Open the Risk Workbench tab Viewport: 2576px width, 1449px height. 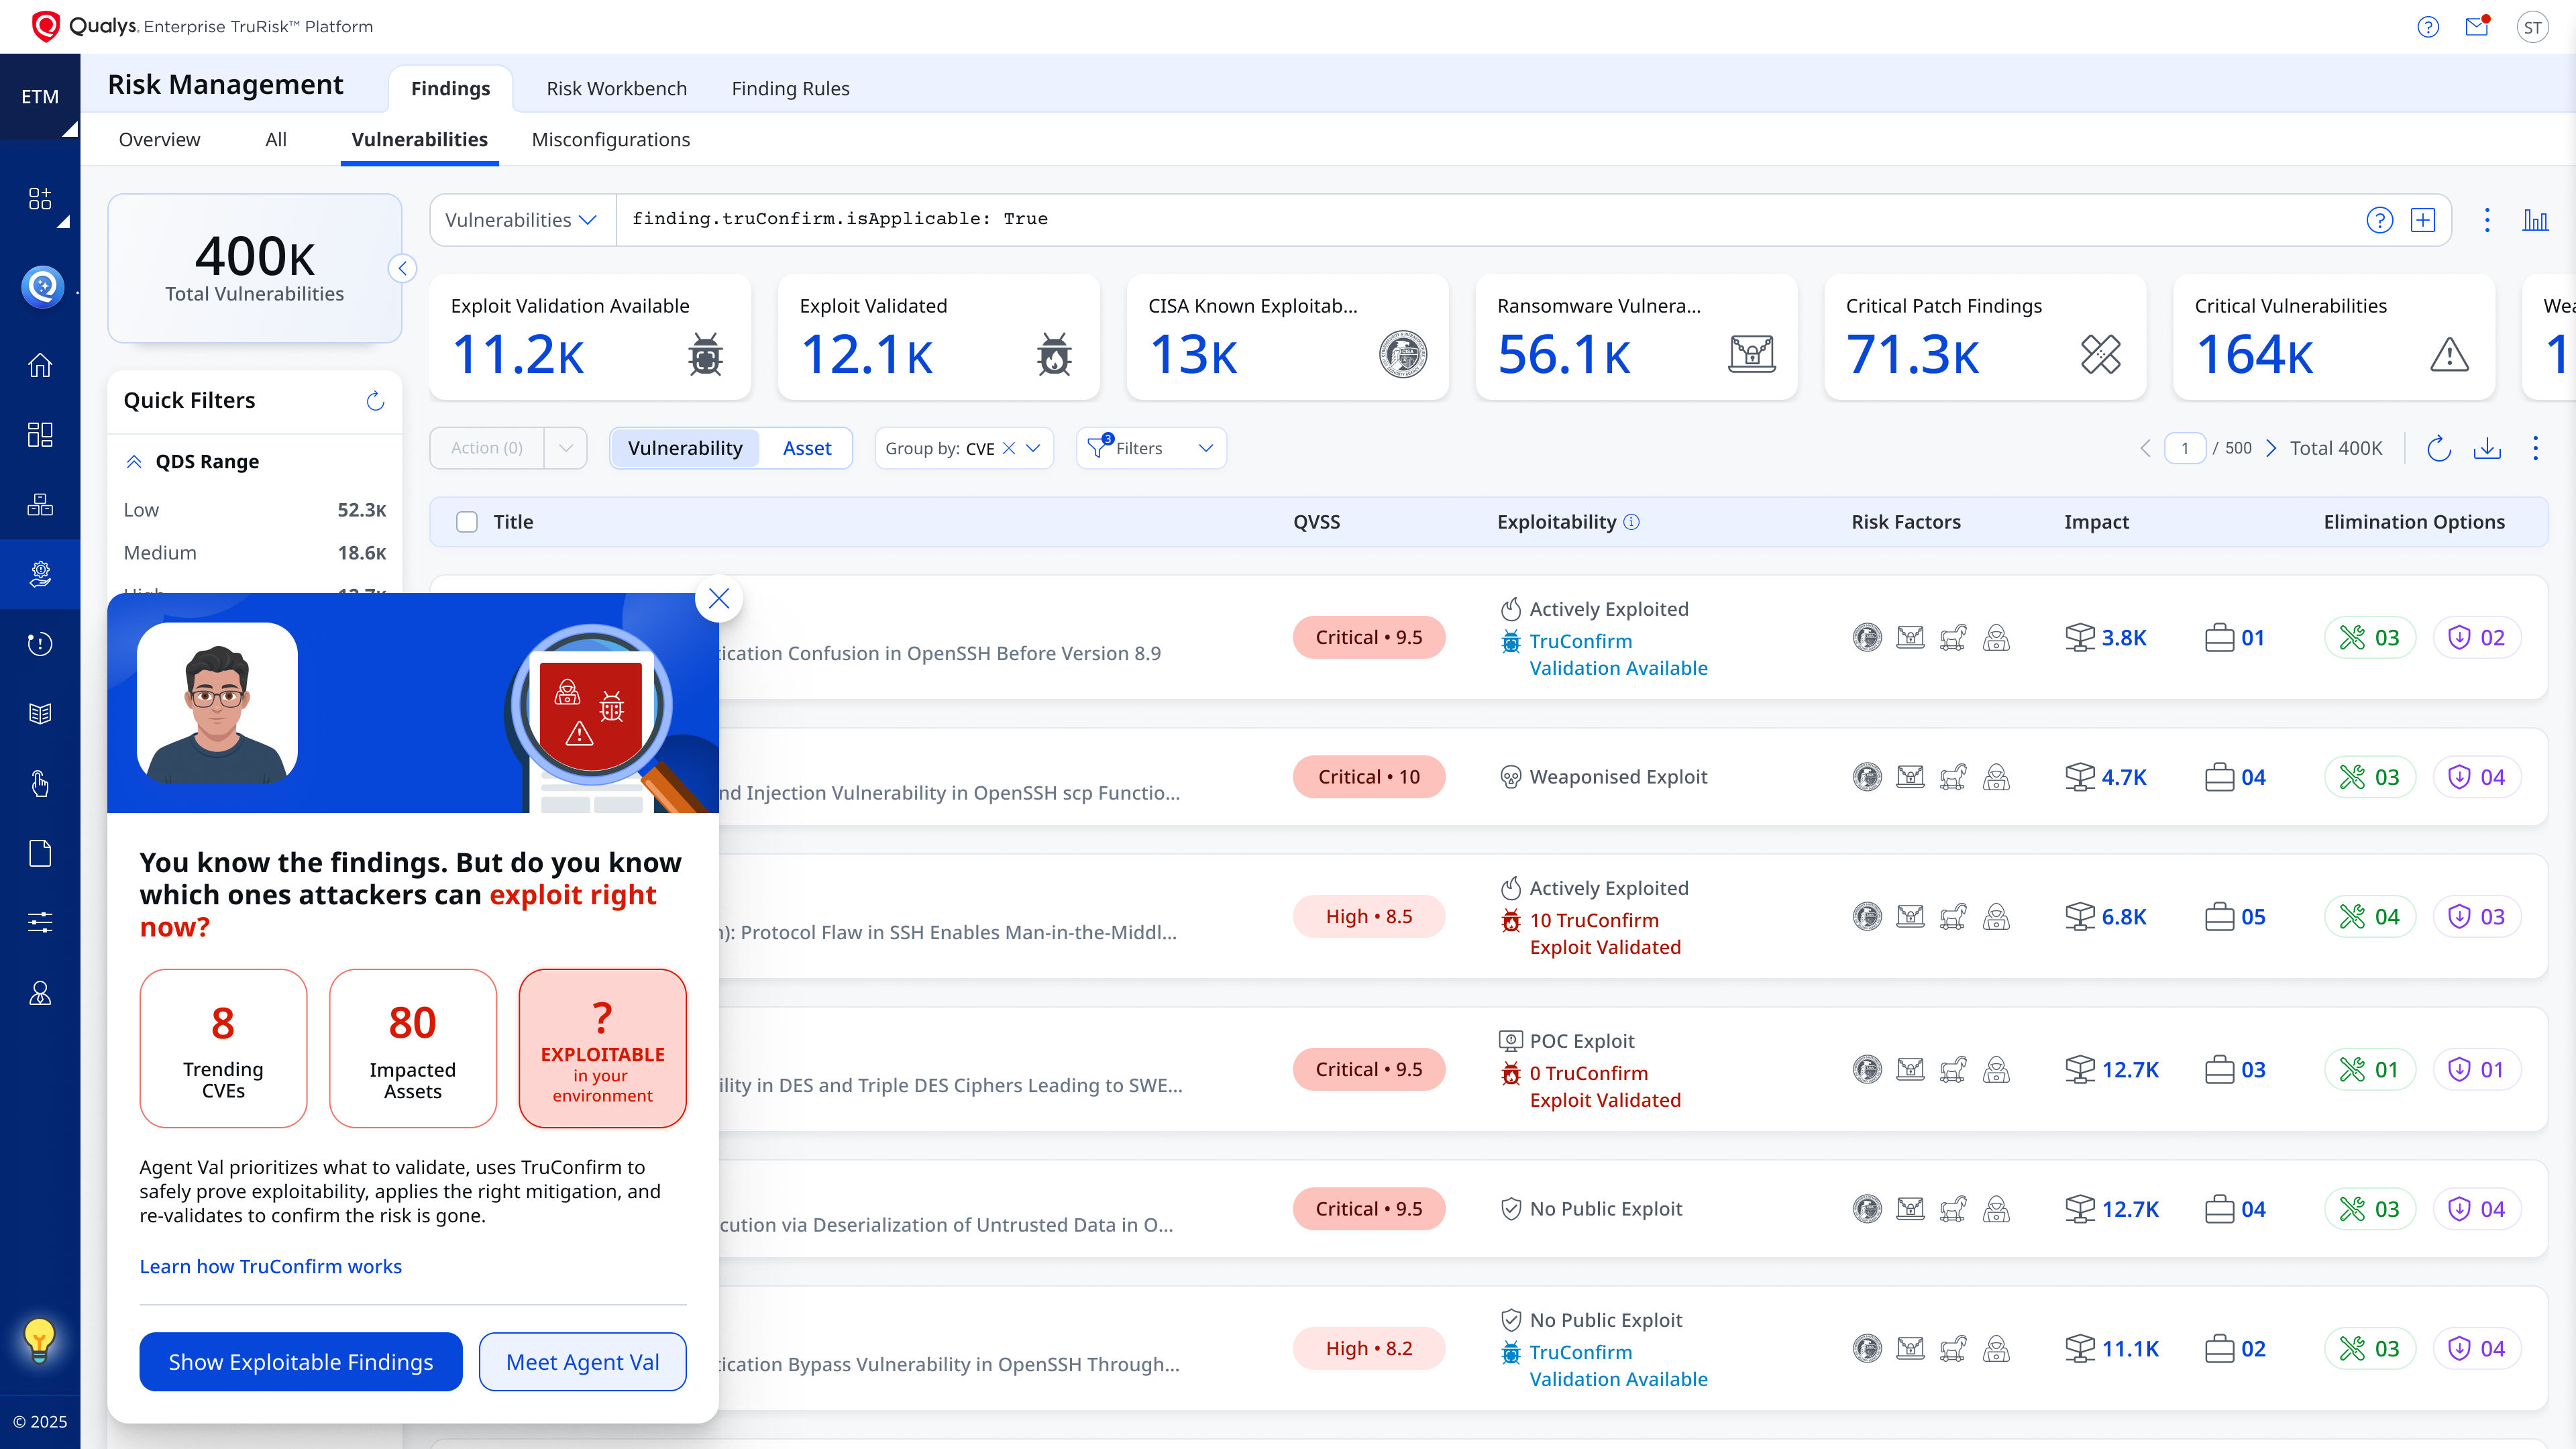tap(616, 88)
